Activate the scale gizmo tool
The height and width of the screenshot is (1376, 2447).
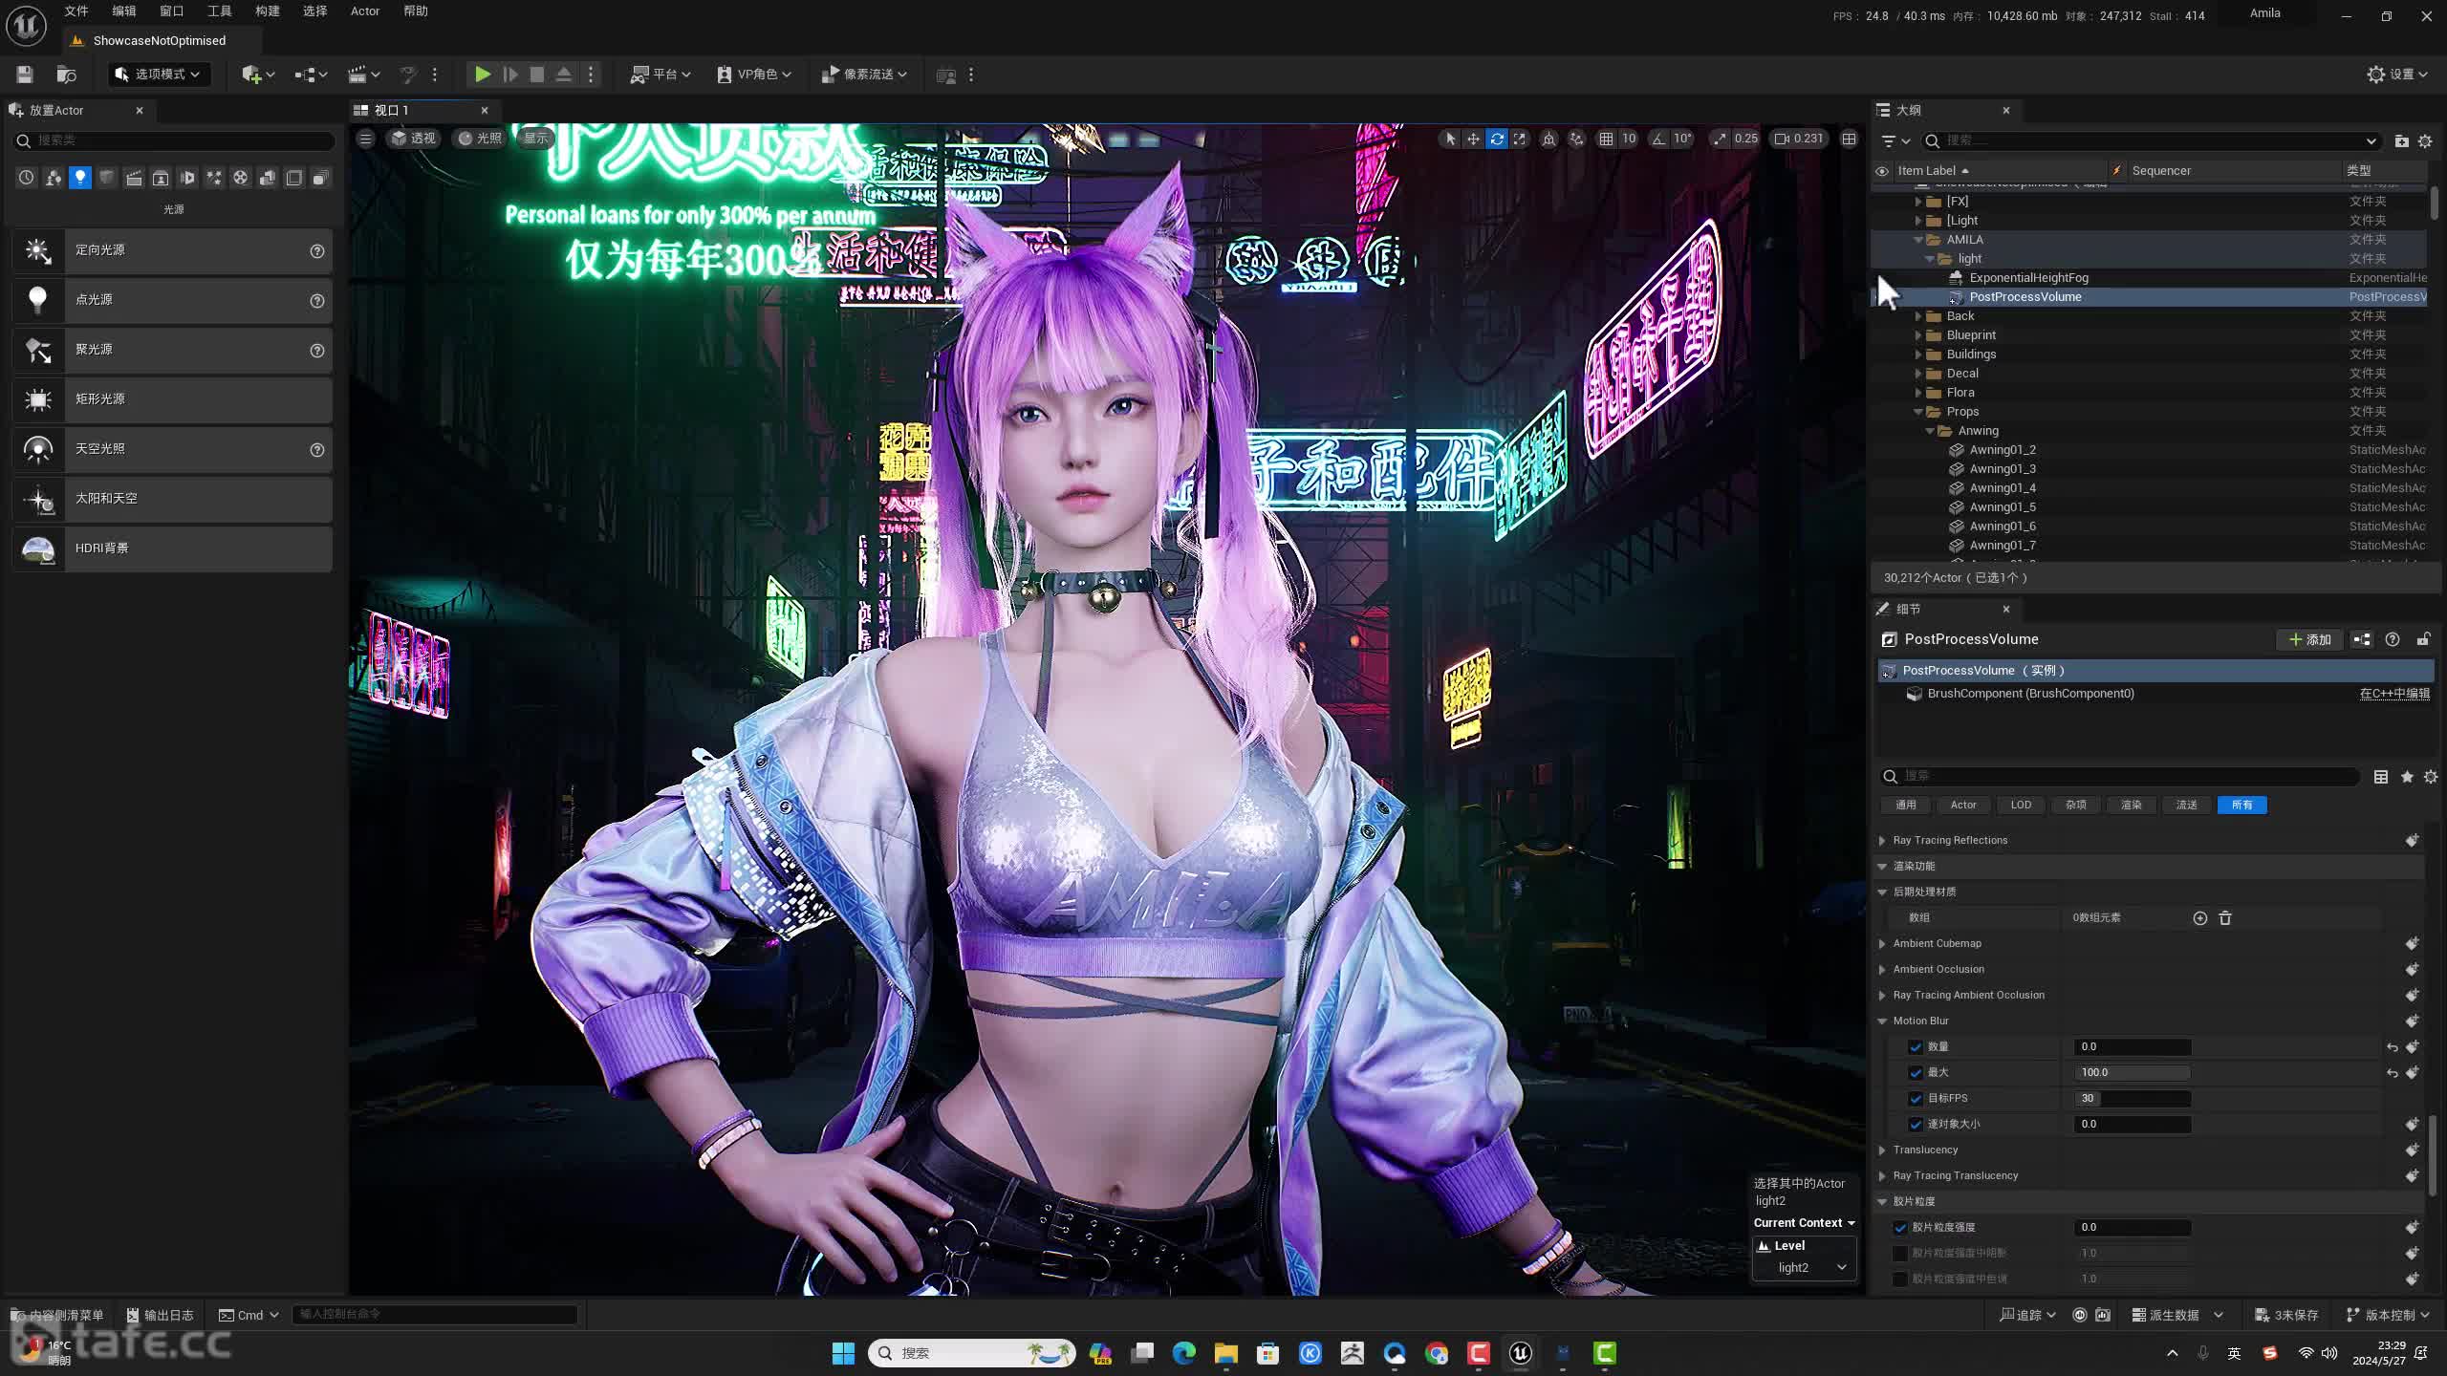coord(1520,140)
